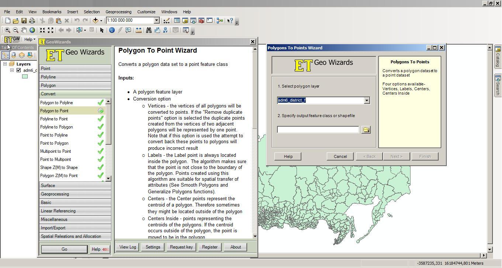Open the Python window icon

point(210,21)
